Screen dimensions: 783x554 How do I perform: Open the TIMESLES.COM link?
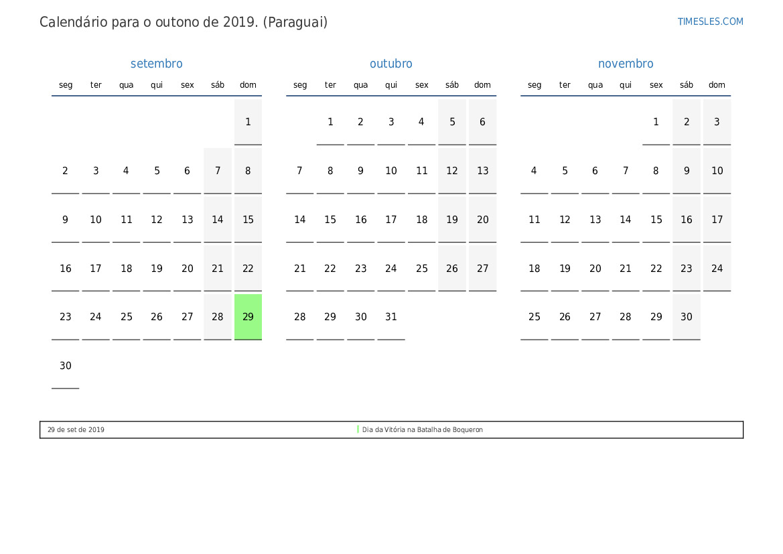(710, 21)
